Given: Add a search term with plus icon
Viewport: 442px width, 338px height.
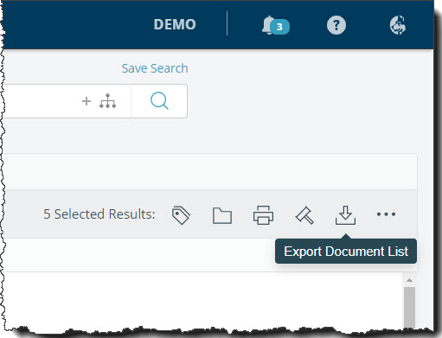Looking at the screenshot, I should point(86,101).
